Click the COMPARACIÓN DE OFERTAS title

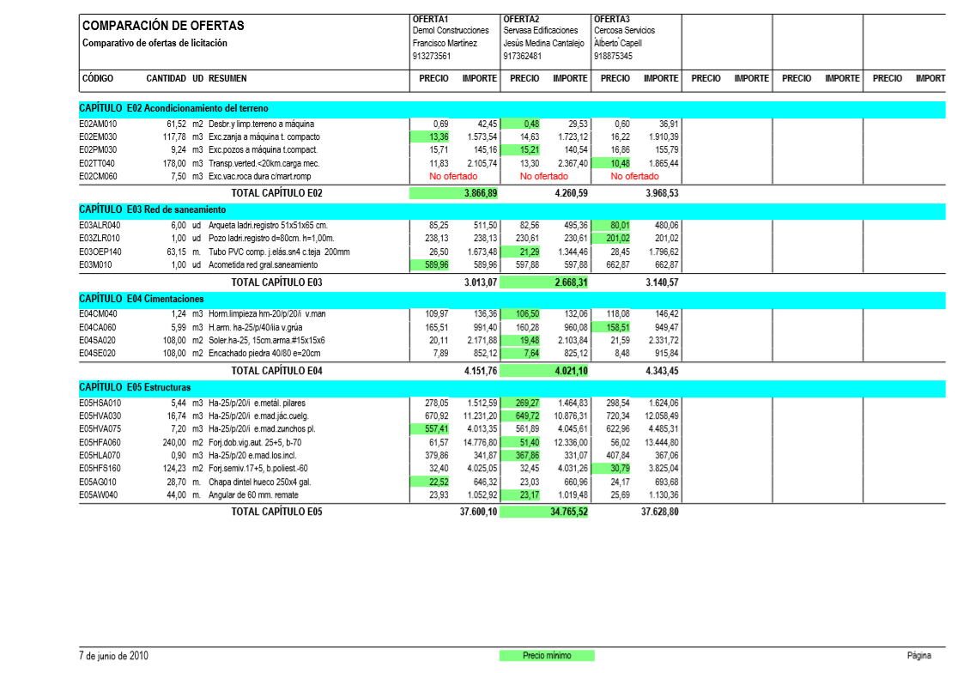click(x=163, y=26)
